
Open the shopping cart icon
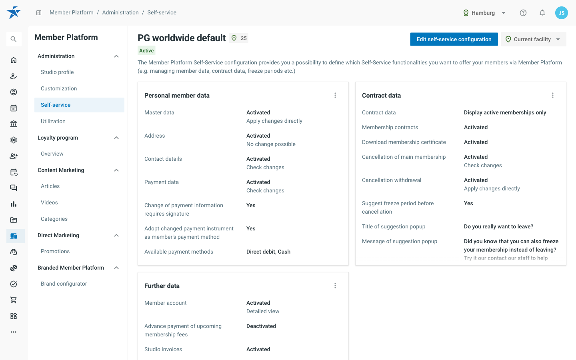coord(14,300)
